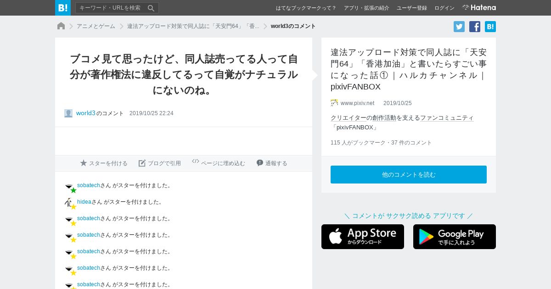
Task: Click article date 2019/10/25
Action: click(x=398, y=103)
